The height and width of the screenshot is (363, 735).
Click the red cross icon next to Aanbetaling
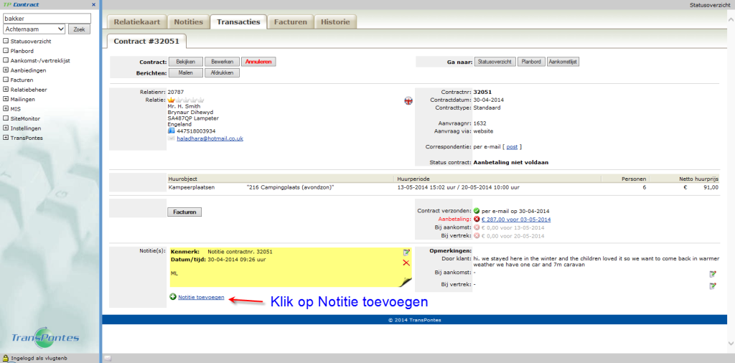(x=477, y=219)
